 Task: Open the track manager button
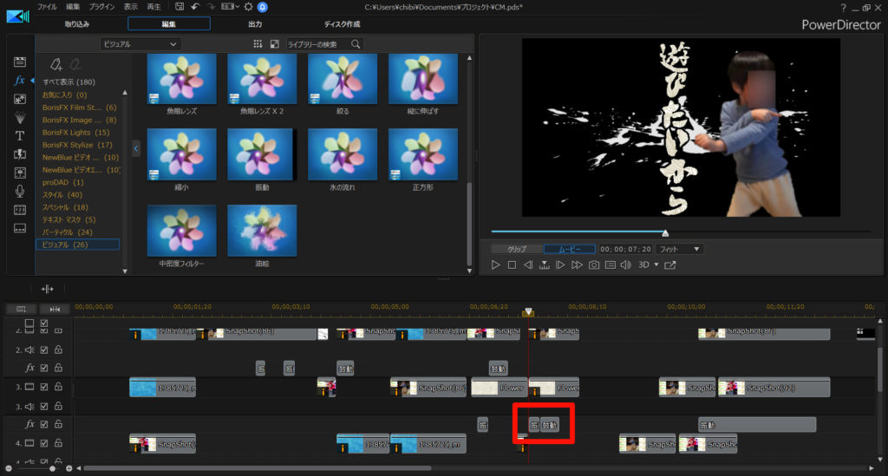[x=21, y=309]
